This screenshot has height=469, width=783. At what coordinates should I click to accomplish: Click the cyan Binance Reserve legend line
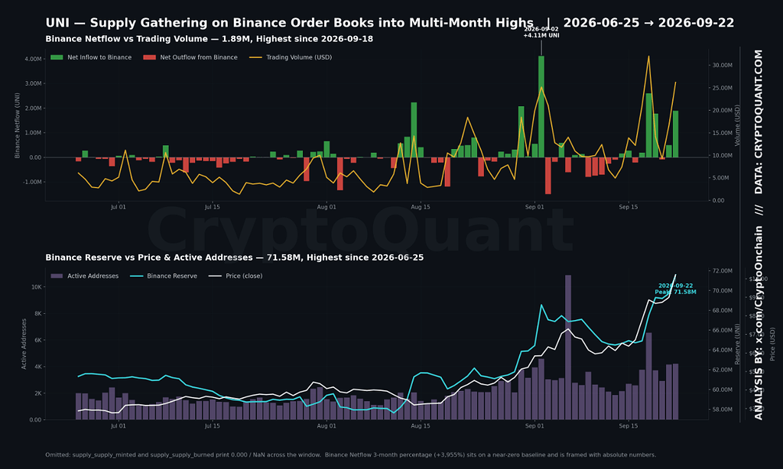click(x=136, y=276)
